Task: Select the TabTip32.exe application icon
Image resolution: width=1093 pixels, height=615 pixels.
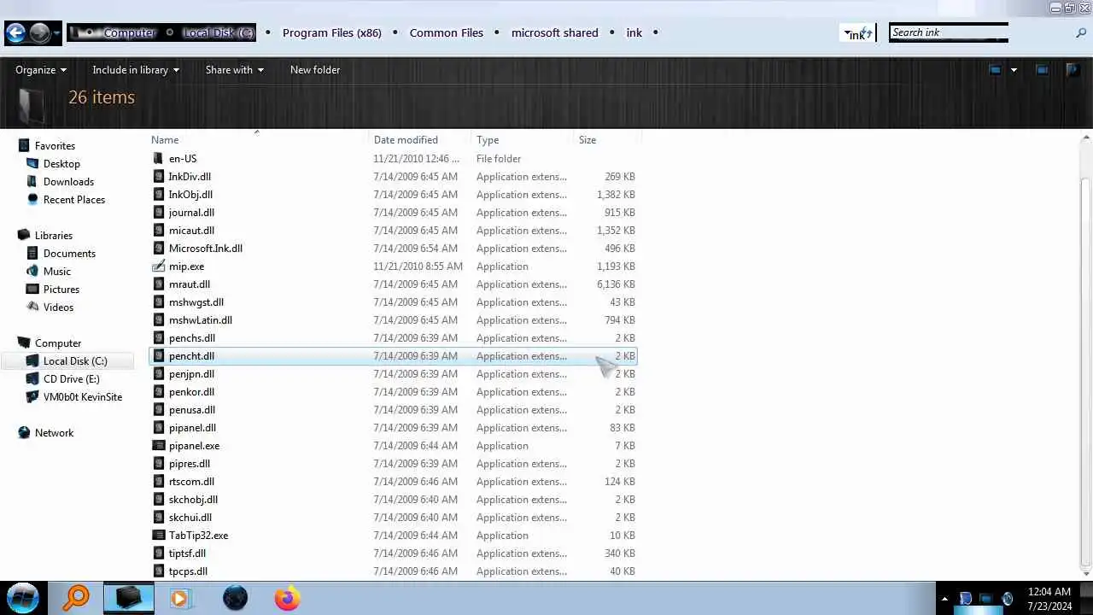Action: tap(158, 536)
